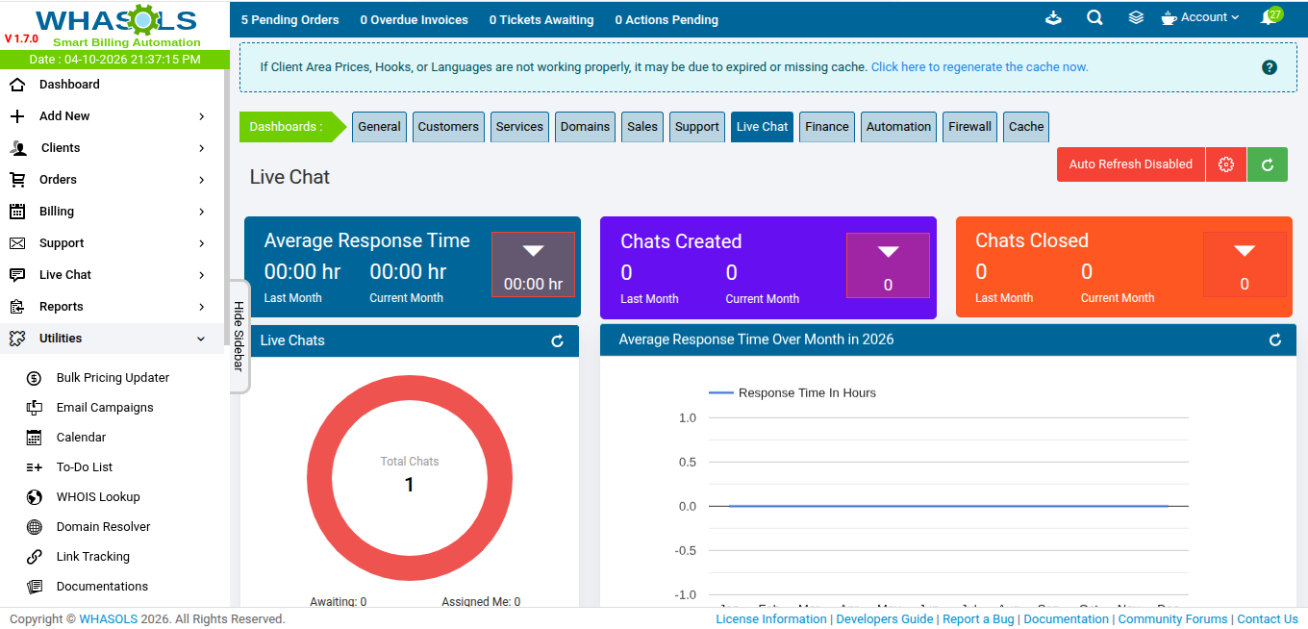The width and height of the screenshot is (1308, 629).
Task: Open the search magnifier icon
Action: pyautogui.click(x=1094, y=18)
